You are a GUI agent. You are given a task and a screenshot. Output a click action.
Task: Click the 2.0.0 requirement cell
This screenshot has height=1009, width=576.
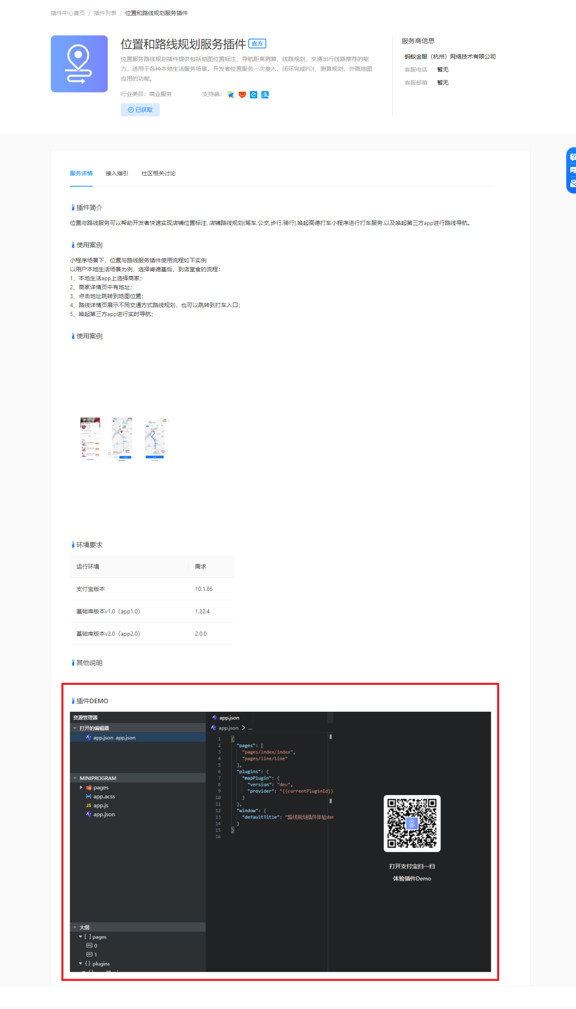point(201,634)
